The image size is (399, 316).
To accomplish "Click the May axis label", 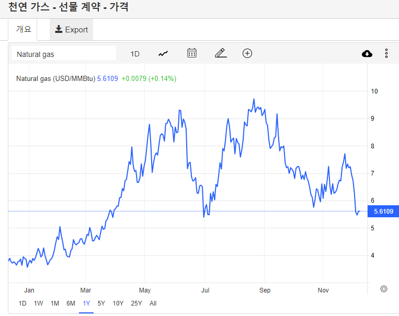I will [145, 290].
